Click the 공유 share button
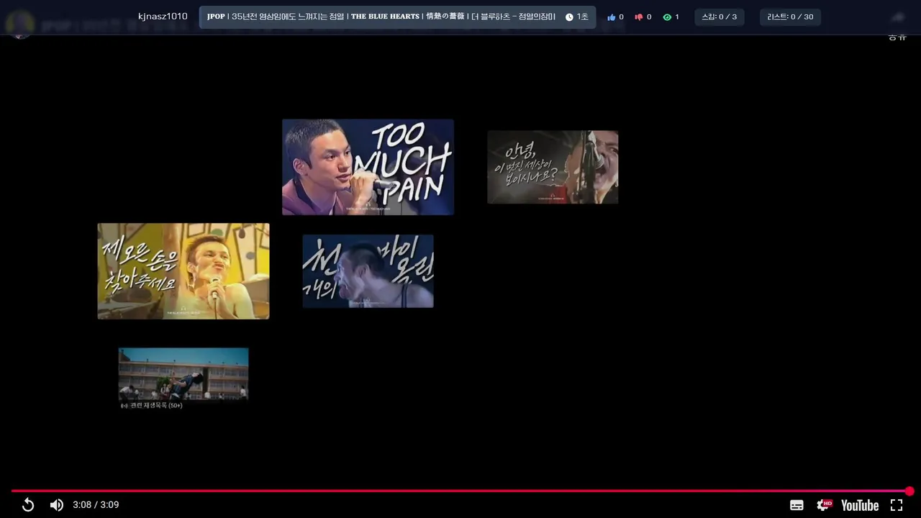 click(x=897, y=37)
